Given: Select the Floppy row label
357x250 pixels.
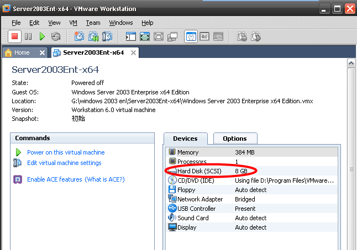Looking at the screenshot, I should pos(186,190).
